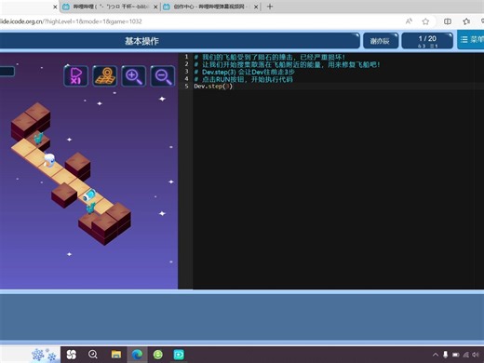Click the white Dev robot character
Screen dimensions: 484x363
coord(49,160)
